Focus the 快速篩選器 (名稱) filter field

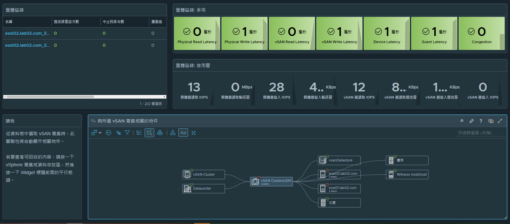(x=482, y=133)
